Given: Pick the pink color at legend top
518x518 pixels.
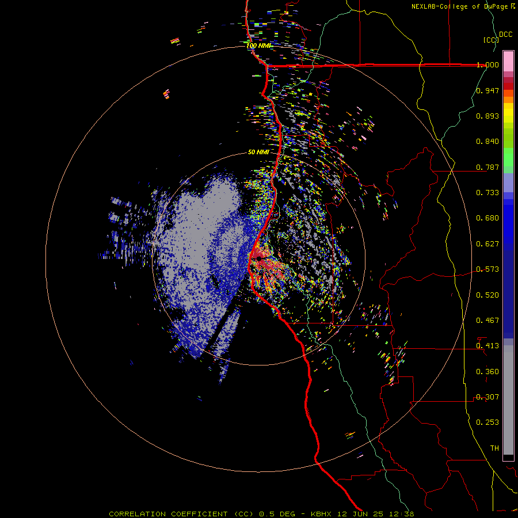Looking at the screenshot, I should 508,61.
